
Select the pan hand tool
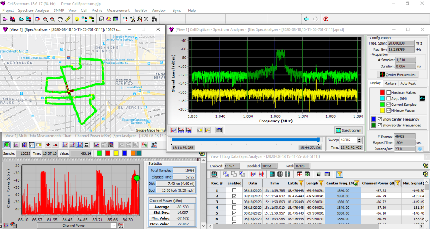60,19
